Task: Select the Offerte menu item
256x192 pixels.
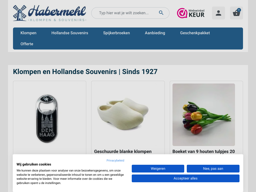Action: coord(27,44)
